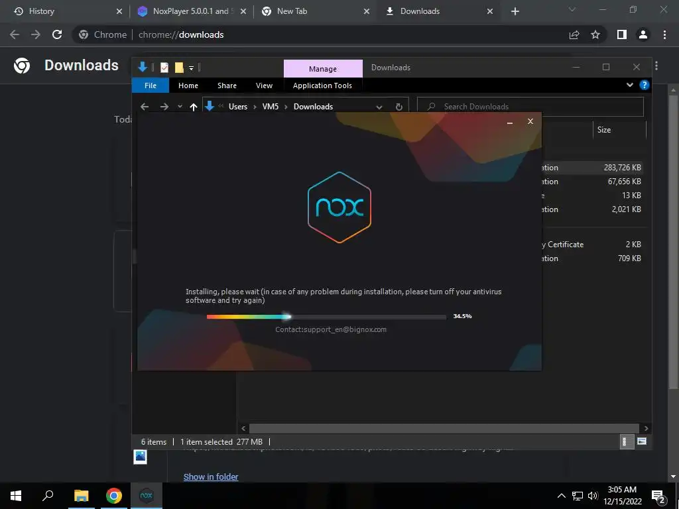This screenshot has height=509, width=679.
Task: Close the New Tab tab
Action: tap(366, 11)
